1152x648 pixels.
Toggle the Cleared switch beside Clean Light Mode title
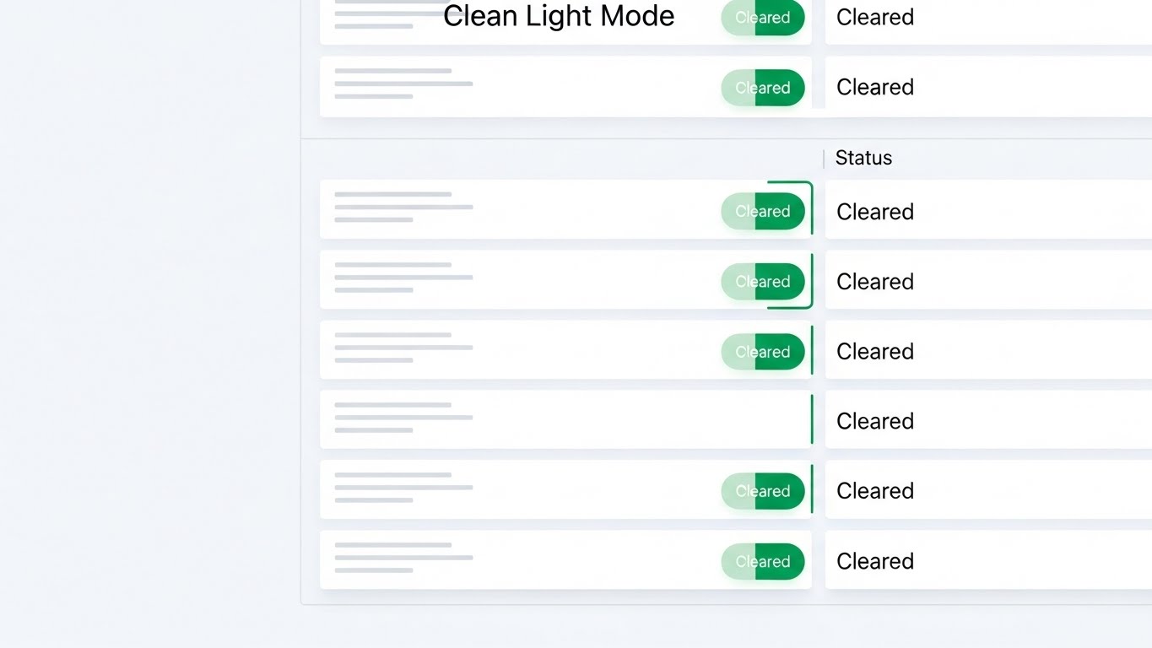(x=762, y=18)
